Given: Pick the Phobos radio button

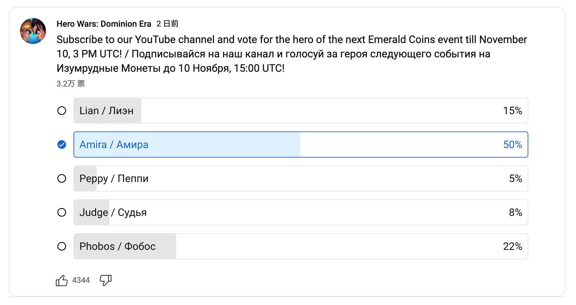Looking at the screenshot, I should coord(62,246).
